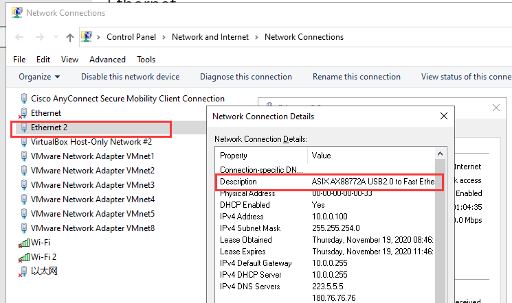Click the Wi-Fi adapter signal icon
The width and height of the screenshot is (512, 303).
pos(24,243)
